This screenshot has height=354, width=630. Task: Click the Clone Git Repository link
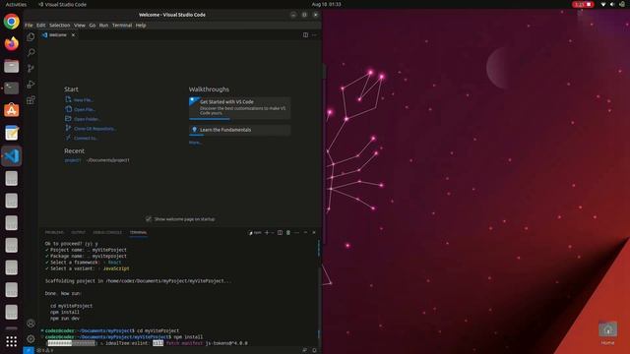coord(95,129)
